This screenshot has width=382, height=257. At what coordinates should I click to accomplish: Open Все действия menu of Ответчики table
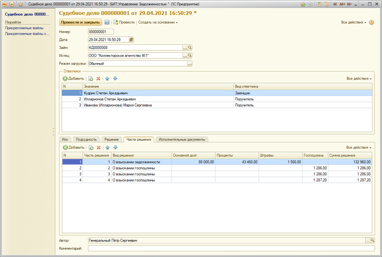tap(359, 78)
